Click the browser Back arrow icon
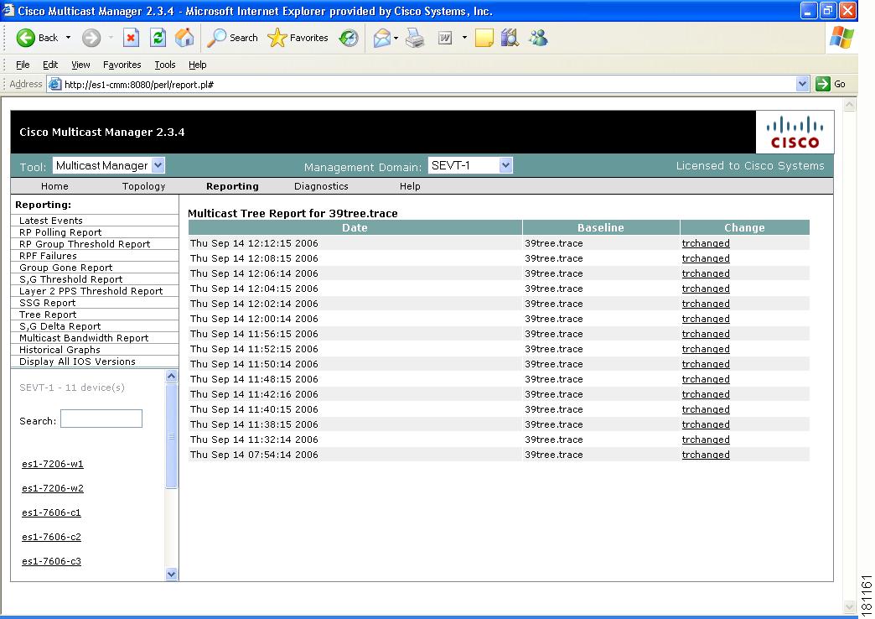The width and height of the screenshot is (875, 619). [26, 38]
